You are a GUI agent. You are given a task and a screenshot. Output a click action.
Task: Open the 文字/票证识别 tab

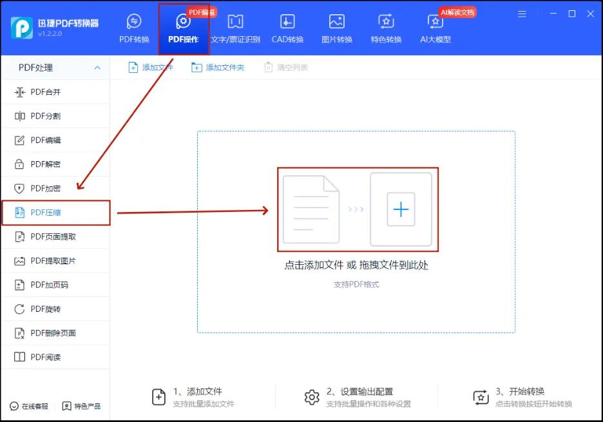pos(235,29)
